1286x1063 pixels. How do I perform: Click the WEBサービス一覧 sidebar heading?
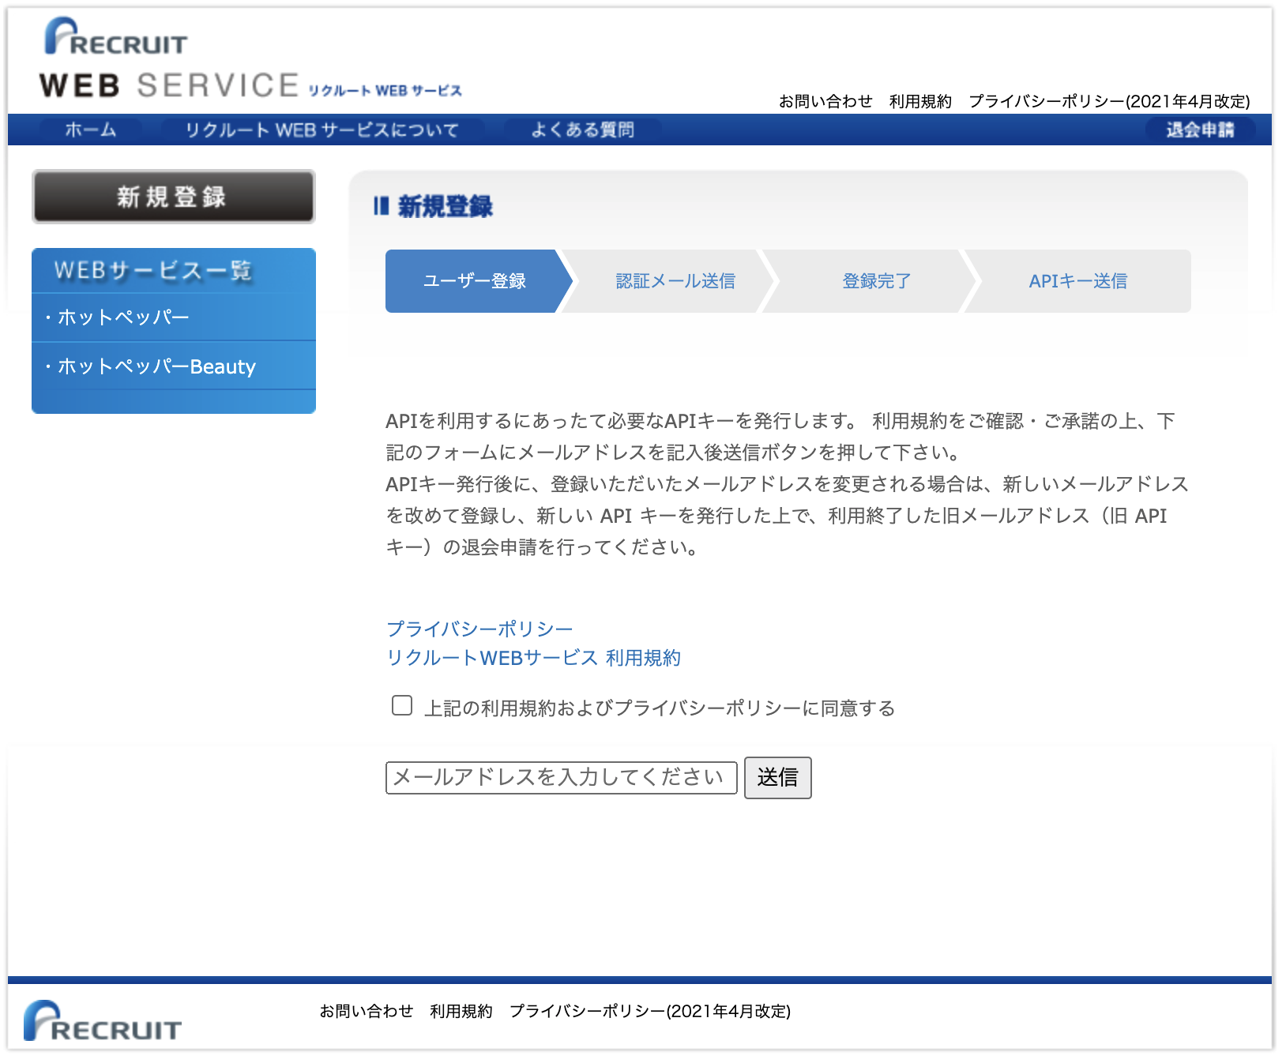[152, 271]
